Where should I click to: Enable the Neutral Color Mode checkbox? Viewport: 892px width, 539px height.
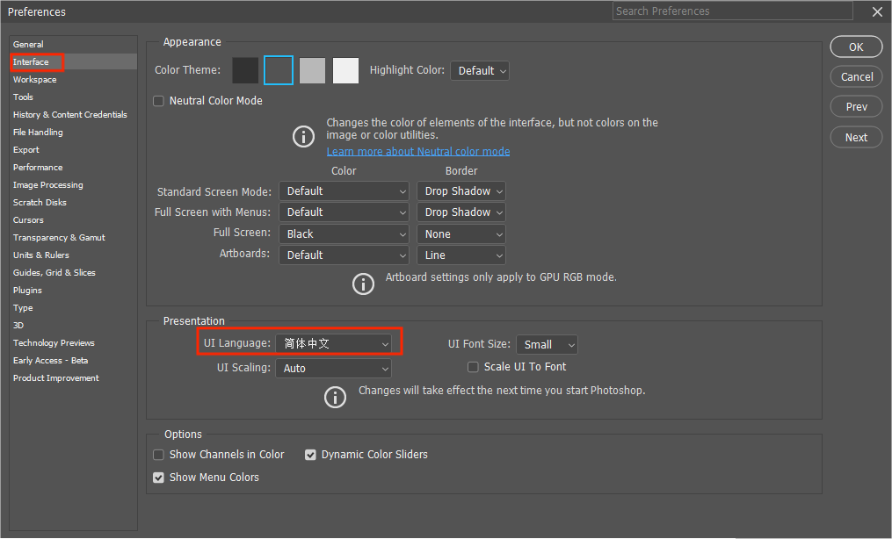[x=159, y=101]
